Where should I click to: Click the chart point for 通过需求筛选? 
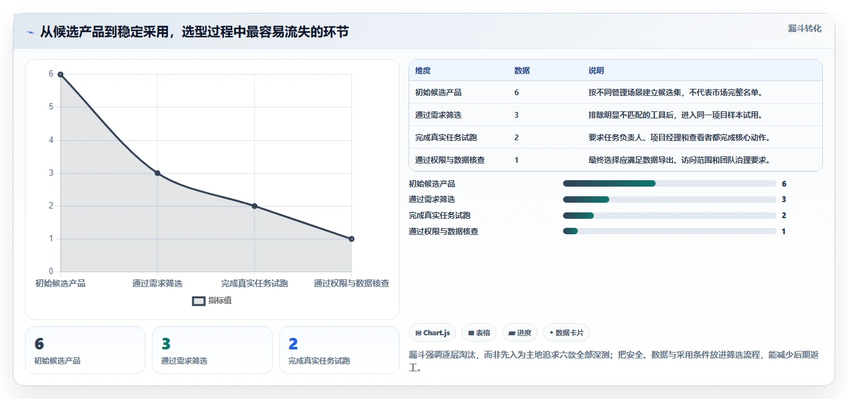pos(158,173)
